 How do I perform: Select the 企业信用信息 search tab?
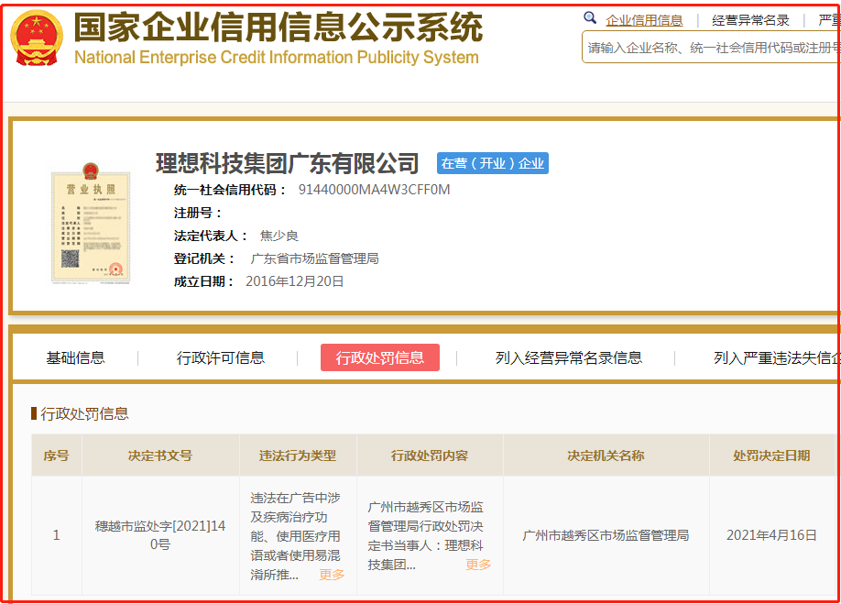(x=644, y=20)
